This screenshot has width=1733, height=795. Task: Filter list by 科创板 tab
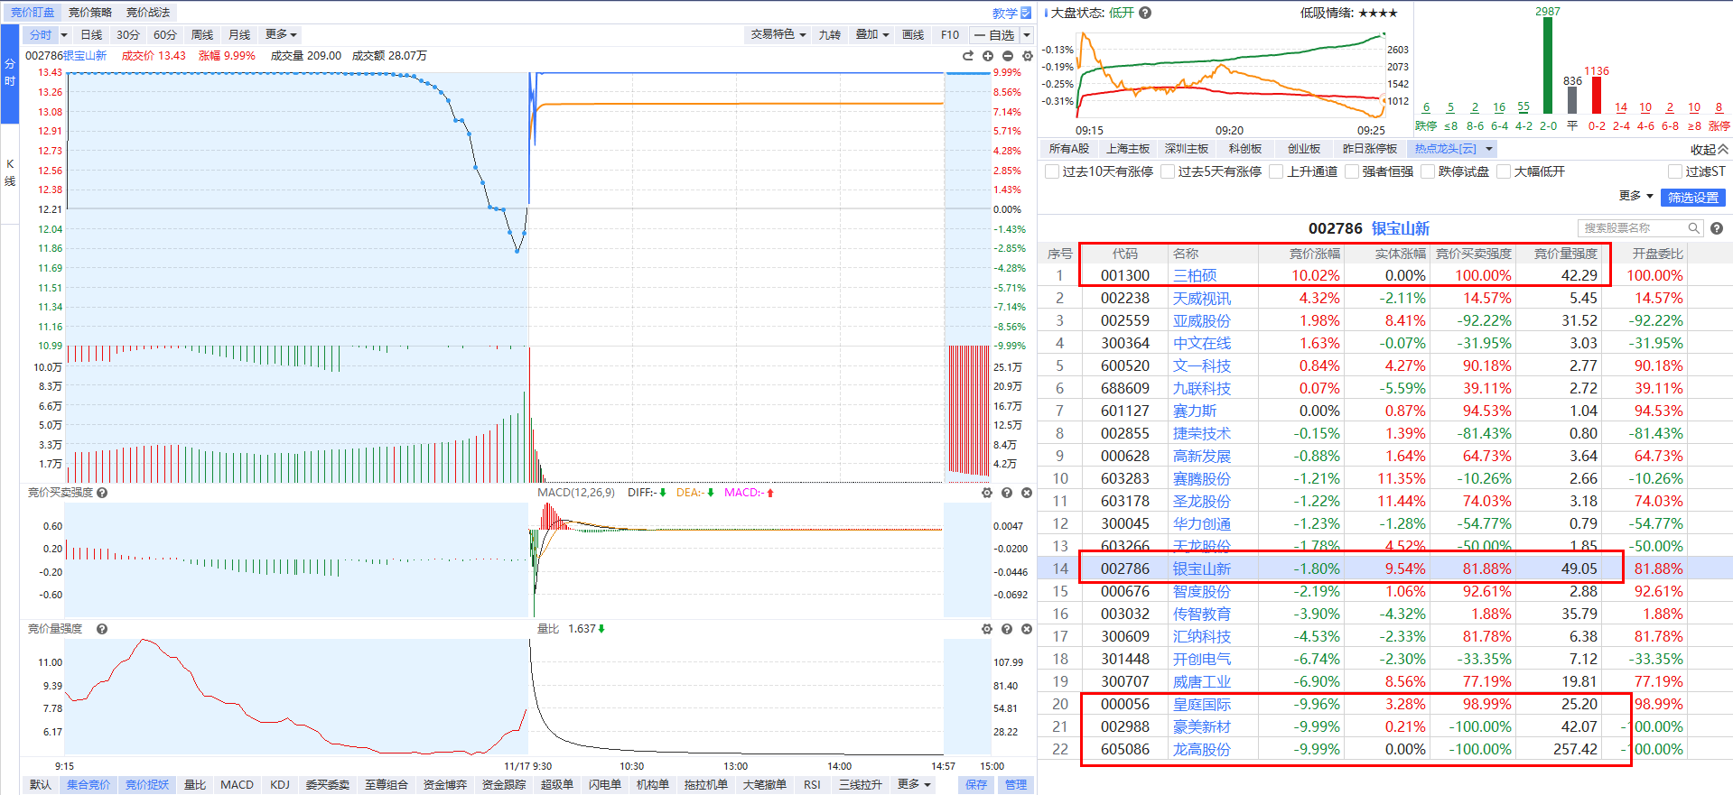coord(1245,149)
